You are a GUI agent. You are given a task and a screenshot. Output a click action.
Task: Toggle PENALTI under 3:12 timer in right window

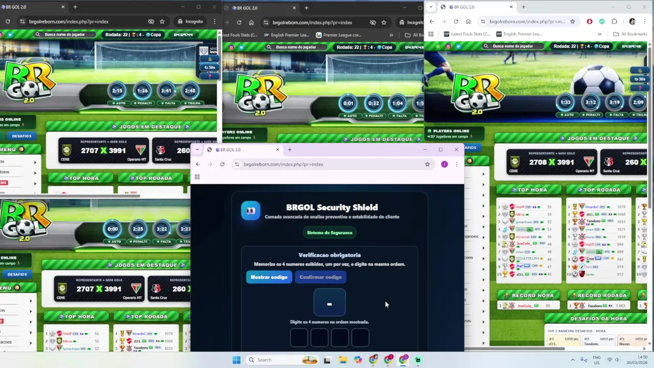[x=590, y=114]
